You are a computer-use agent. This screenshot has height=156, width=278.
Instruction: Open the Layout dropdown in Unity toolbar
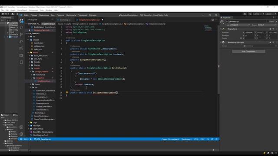point(271,14)
